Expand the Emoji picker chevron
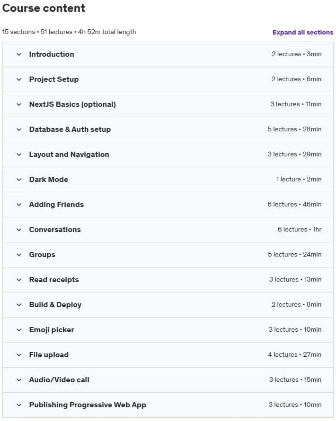The image size is (336, 421). [19, 330]
